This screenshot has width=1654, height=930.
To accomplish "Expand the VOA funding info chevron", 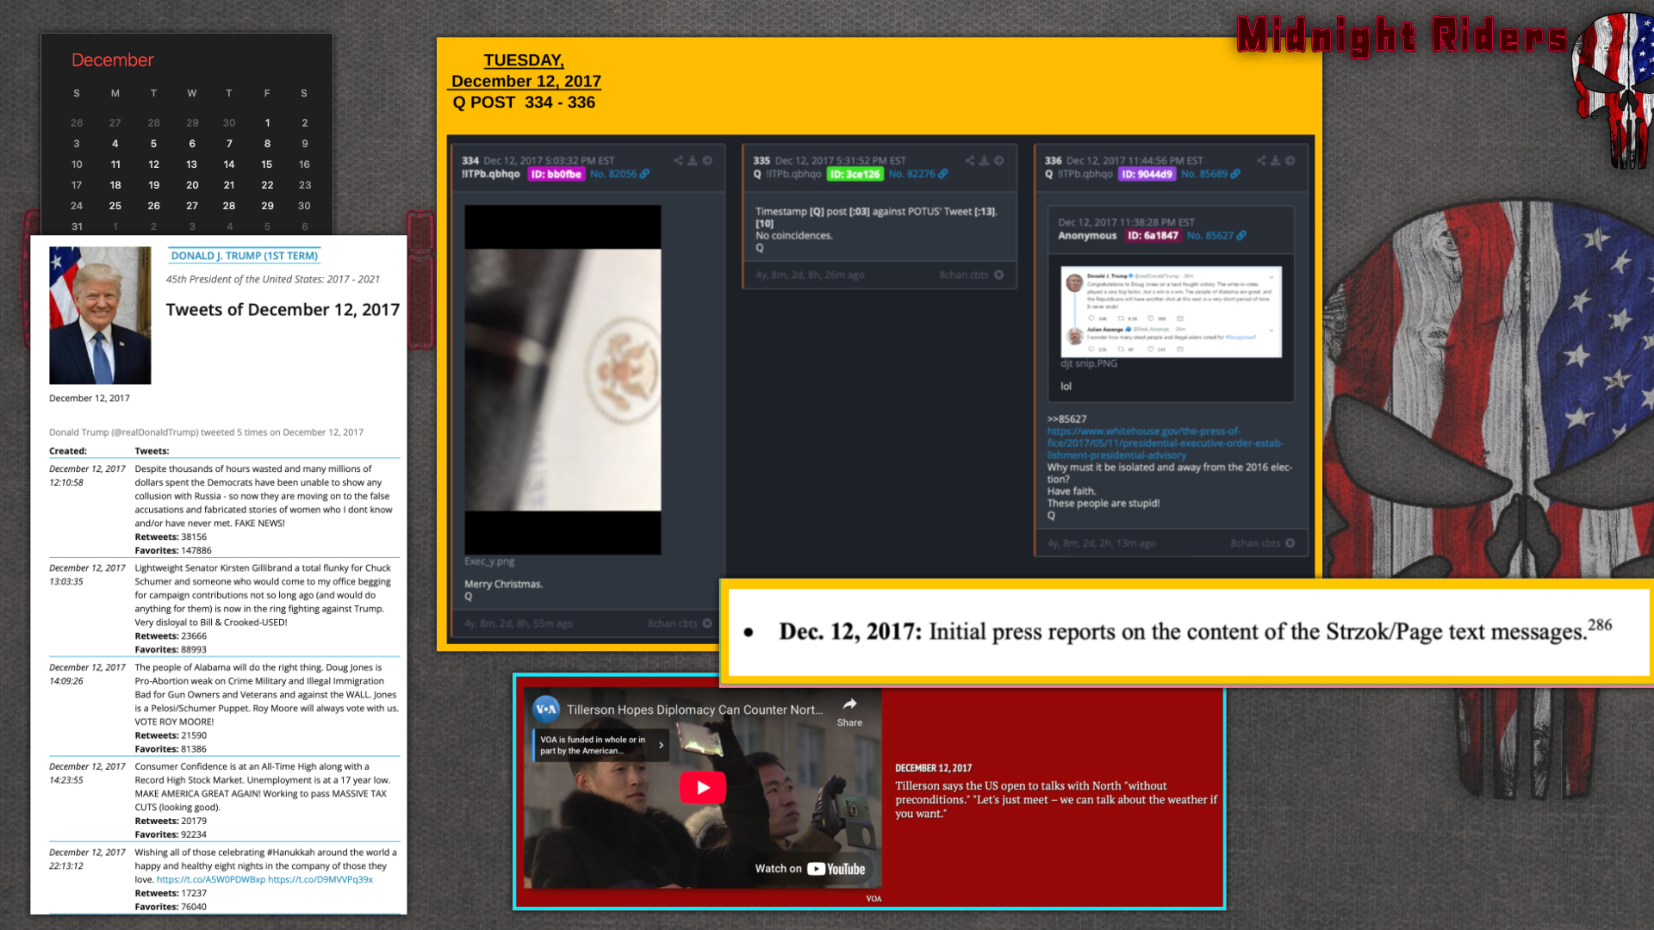I will point(662,746).
